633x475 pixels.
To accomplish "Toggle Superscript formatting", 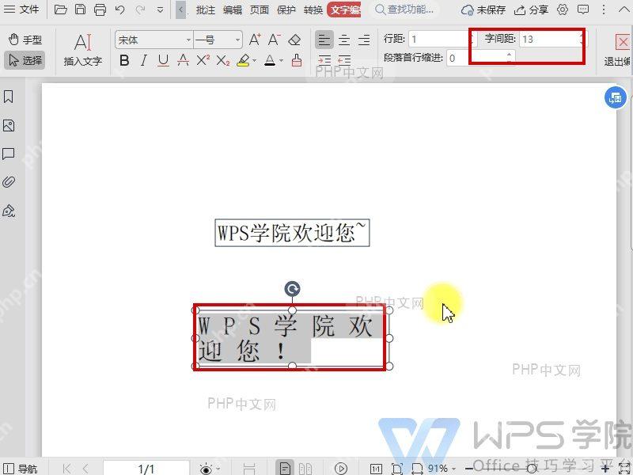I will [203, 61].
